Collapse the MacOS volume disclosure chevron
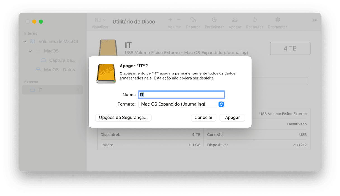The image size is (340, 196). click(30, 51)
